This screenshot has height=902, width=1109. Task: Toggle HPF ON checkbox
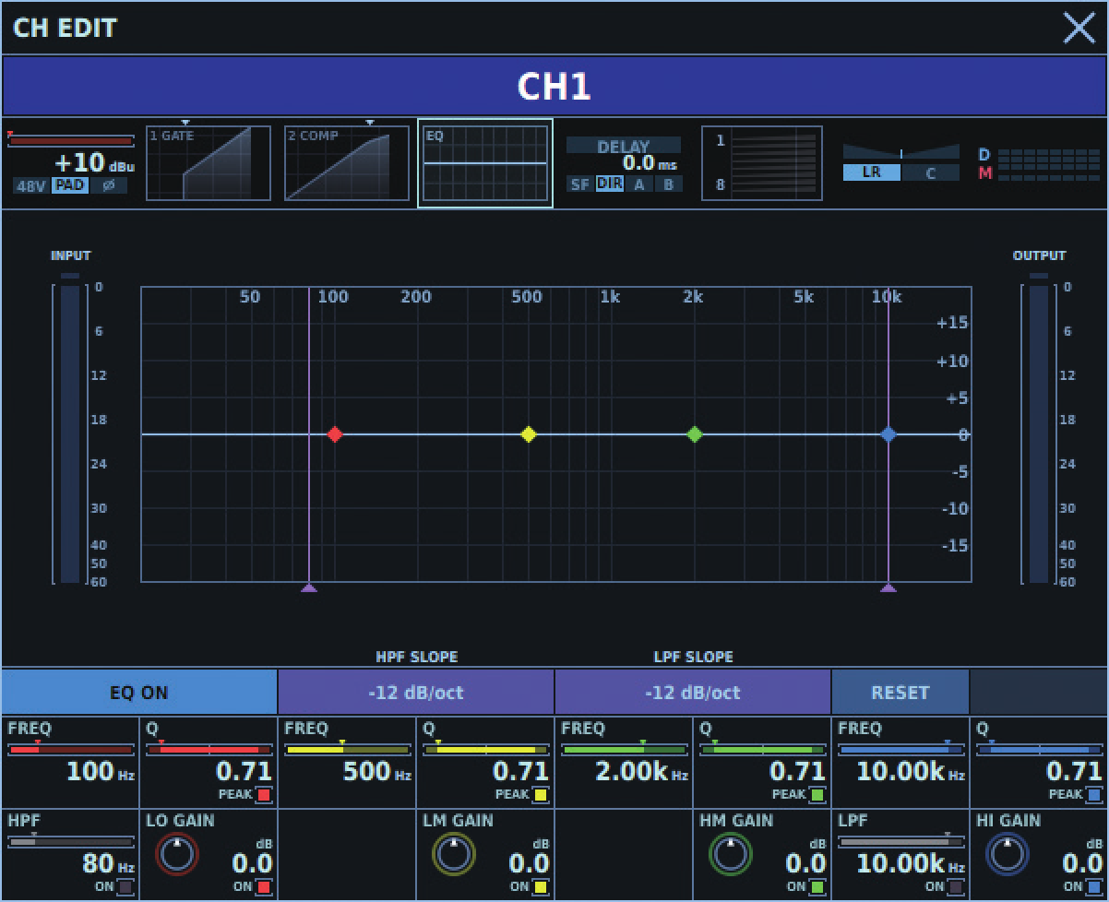tap(125, 886)
